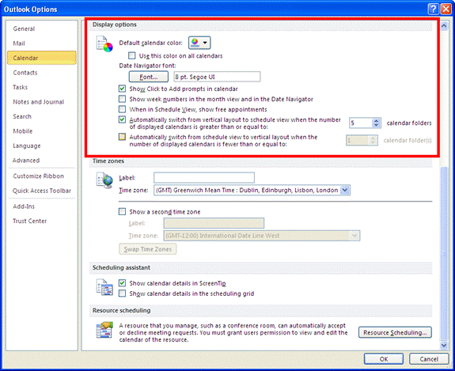Viewport: 455px width, 371px height.
Task: Open the Default calendar color dropdown
Action: pyautogui.click(x=199, y=43)
